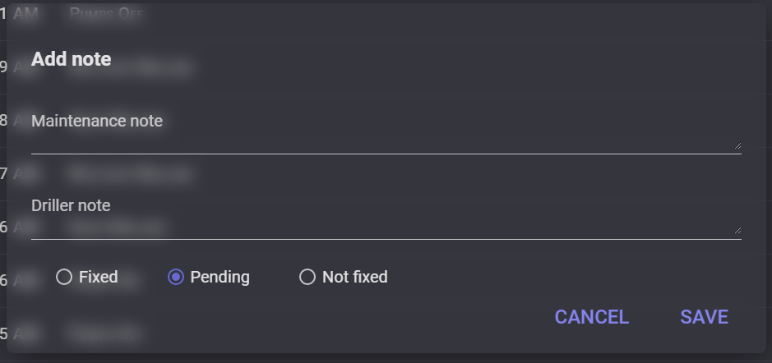
Task: Save the note
Action: pos(704,317)
